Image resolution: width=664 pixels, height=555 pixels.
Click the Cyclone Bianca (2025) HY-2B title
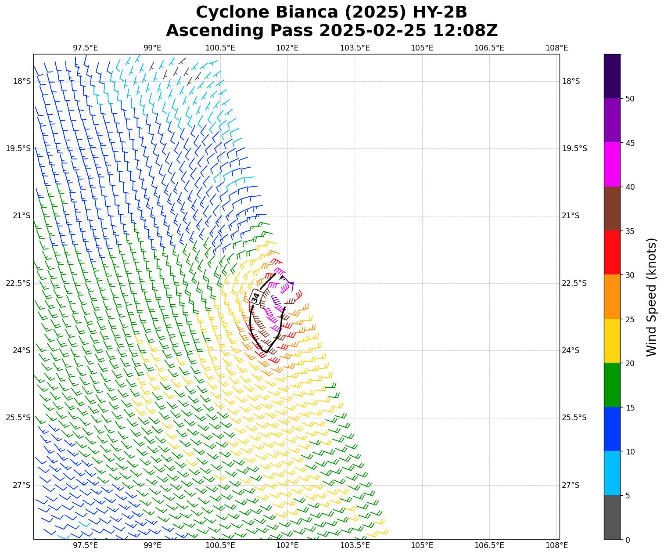[x=331, y=12]
